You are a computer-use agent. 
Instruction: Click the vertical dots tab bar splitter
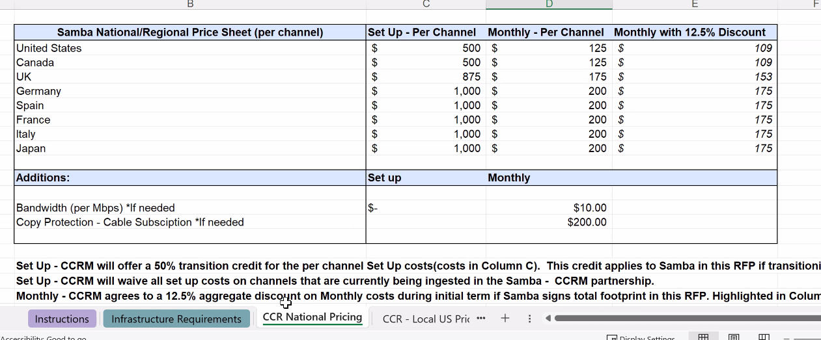coord(529,319)
